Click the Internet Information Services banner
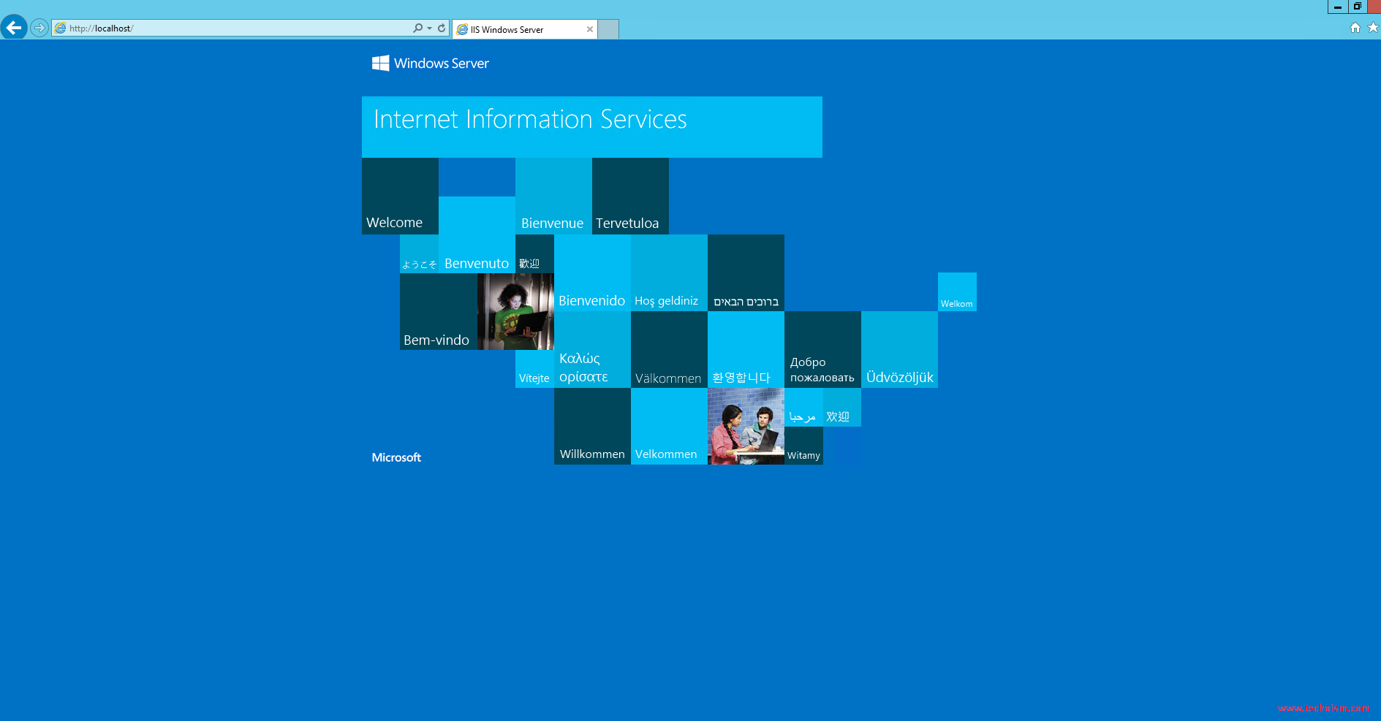 click(592, 127)
